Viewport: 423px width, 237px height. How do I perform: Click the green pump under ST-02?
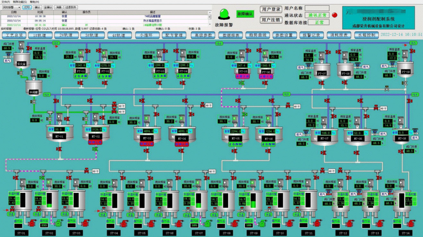(x=59, y=223)
